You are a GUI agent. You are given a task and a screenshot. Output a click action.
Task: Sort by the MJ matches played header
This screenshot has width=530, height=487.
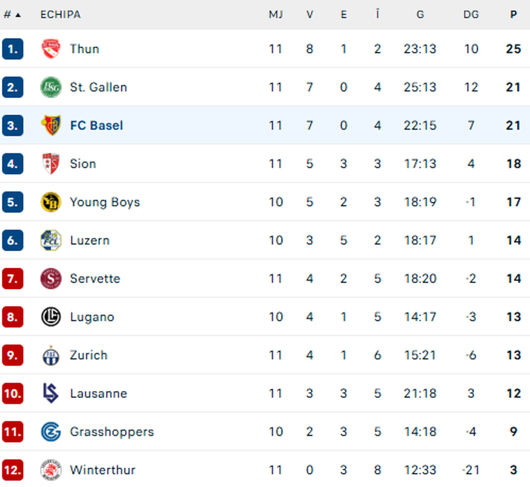(276, 15)
